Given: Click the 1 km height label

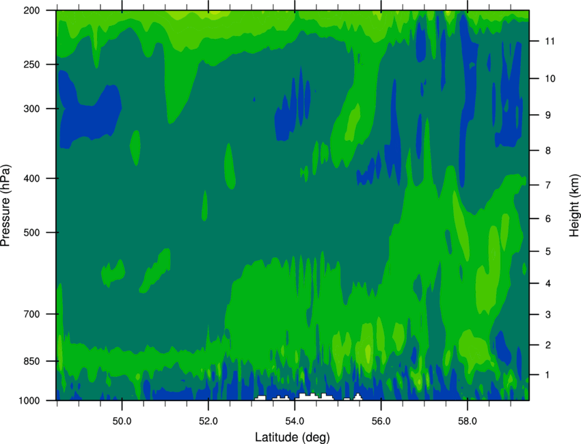Looking at the screenshot, I should tap(548, 375).
